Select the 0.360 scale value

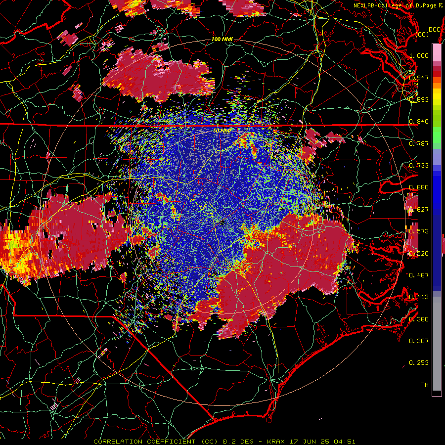[x=419, y=319]
